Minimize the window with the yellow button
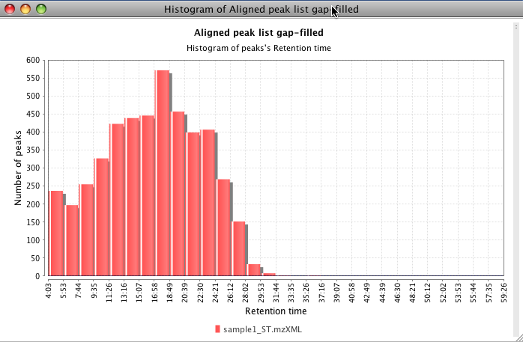The height and width of the screenshot is (342, 523). [x=25, y=9]
